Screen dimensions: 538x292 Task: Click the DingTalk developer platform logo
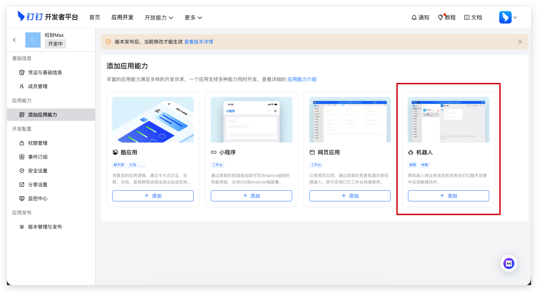(x=47, y=17)
